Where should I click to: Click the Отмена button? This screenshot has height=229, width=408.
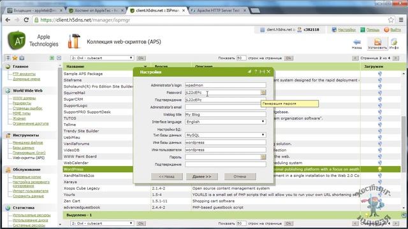click(x=240, y=177)
